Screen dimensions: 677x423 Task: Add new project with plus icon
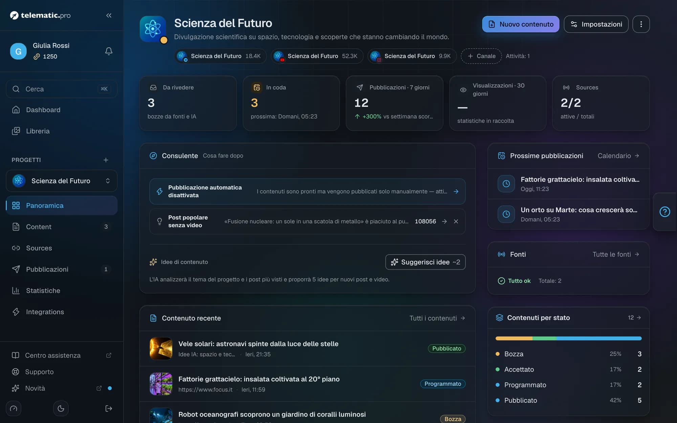click(106, 160)
